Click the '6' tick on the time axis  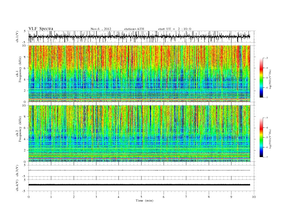point(164,197)
